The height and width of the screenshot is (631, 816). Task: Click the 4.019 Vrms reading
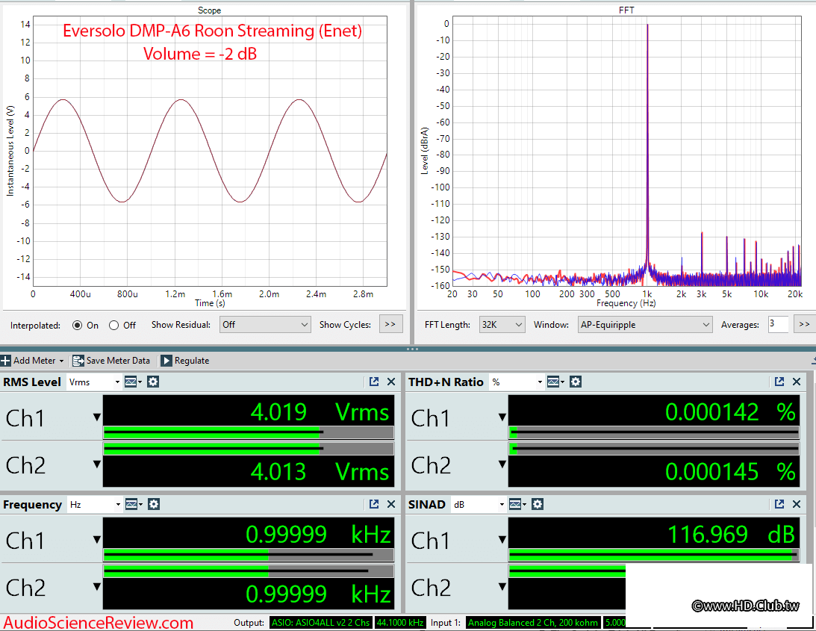pos(320,412)
